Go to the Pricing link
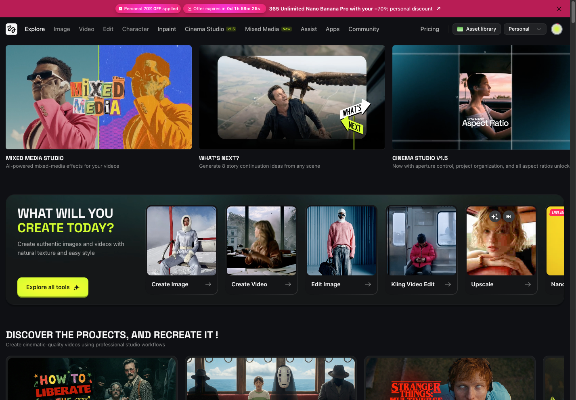This screenshot has height=400, width=576. point(429,29)
